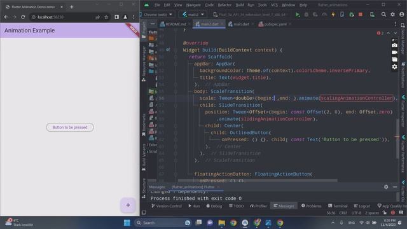Viewport: 407px width, 229px height.
Task: Open the Refactor menu
Action: coord(224,5)
